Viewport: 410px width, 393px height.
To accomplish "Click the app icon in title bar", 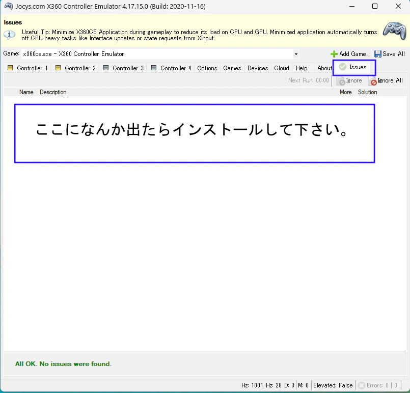I will (8, 6).
